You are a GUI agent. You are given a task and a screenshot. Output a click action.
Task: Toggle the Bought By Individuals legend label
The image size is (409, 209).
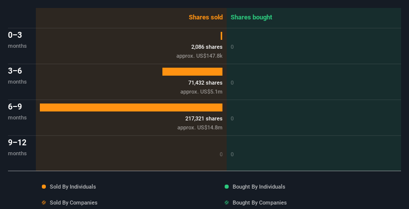[259, 187]
